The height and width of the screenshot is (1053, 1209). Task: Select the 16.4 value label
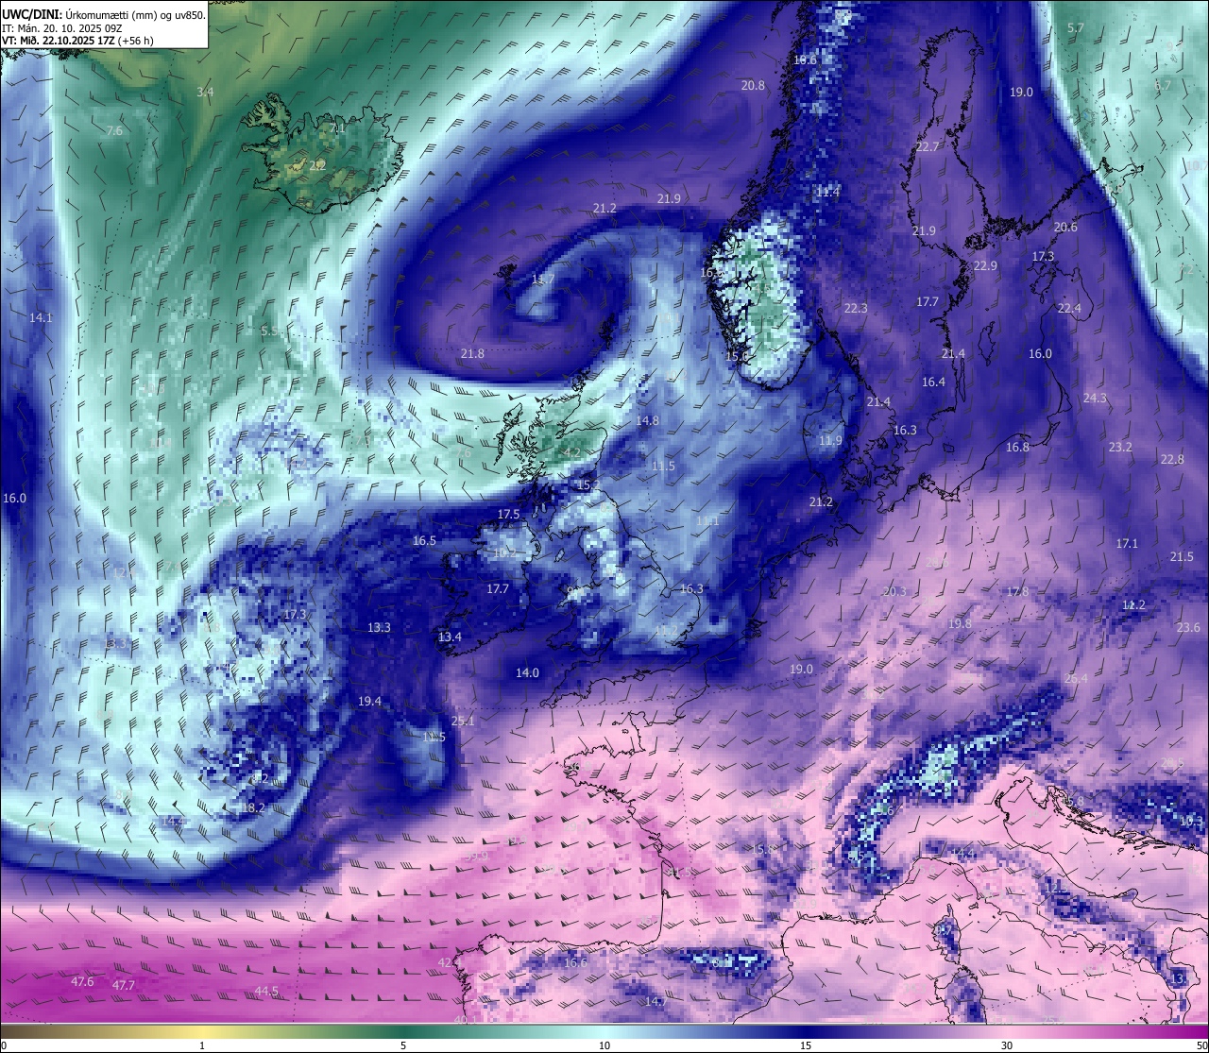(x=933, y=382)
